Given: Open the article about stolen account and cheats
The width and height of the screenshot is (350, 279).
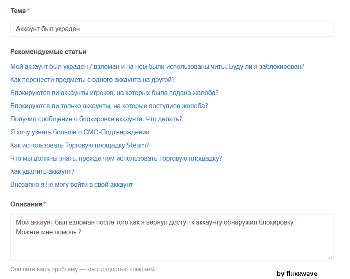Looking at the screenshot, I should click(x=157, y=66).
